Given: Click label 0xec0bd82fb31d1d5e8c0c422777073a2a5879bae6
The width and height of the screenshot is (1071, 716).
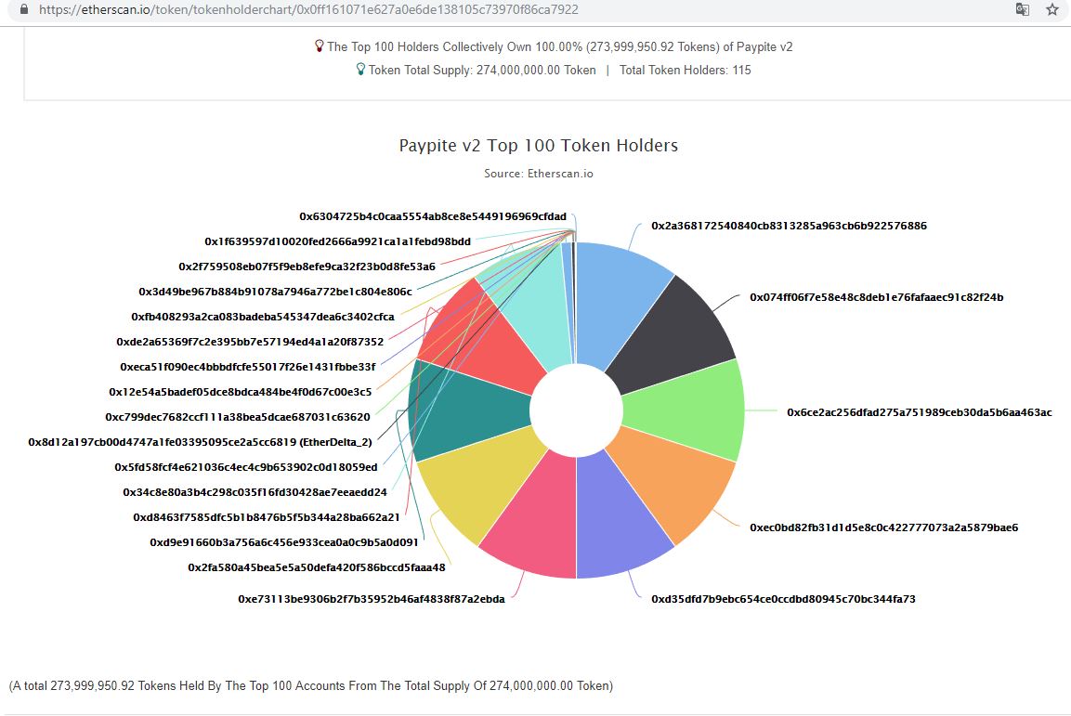Looking at the screenshot, I should 884,527.
